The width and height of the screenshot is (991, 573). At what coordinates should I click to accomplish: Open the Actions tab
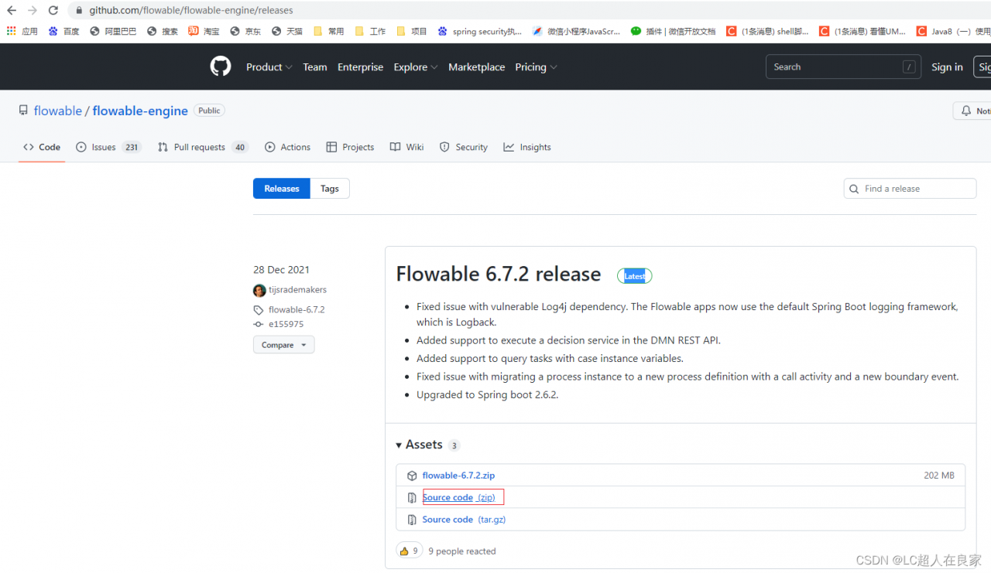(x=287, y=147)
